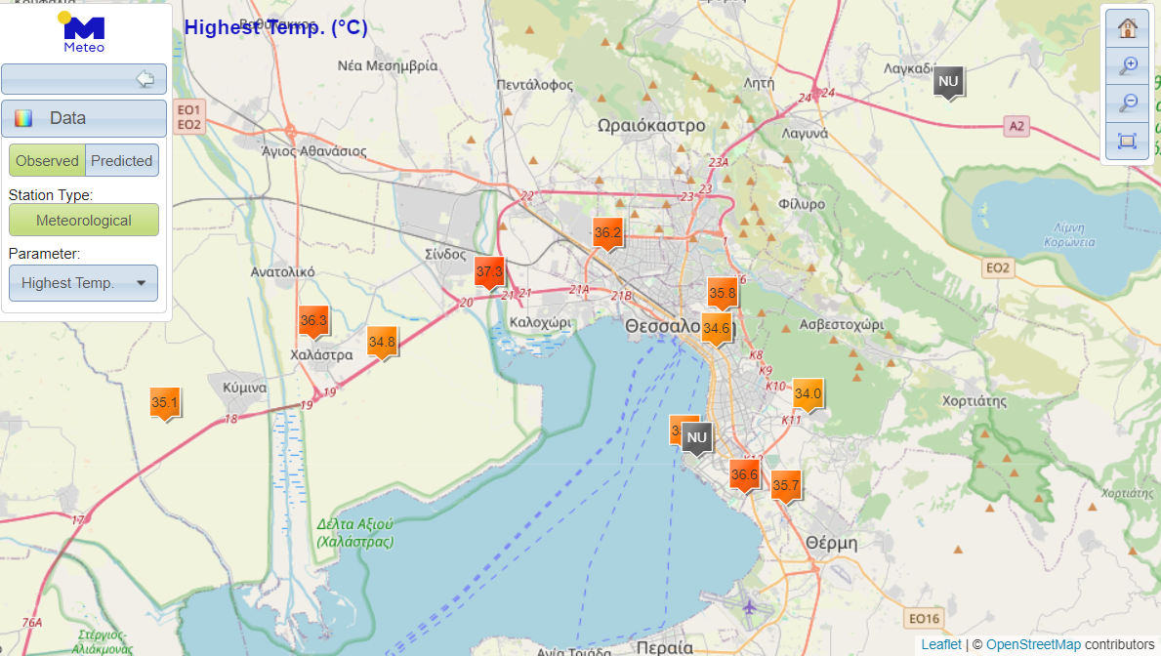
Task: Select the 34.6 station marker
Action: tap(716, 330)
